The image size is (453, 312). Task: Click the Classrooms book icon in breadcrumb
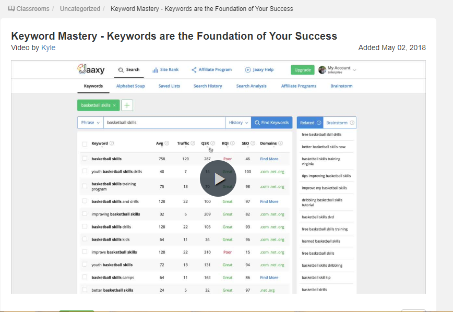11,8
